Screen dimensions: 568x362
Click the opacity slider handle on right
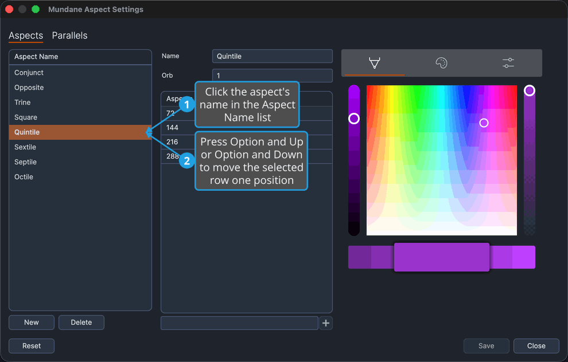point(530,91)
